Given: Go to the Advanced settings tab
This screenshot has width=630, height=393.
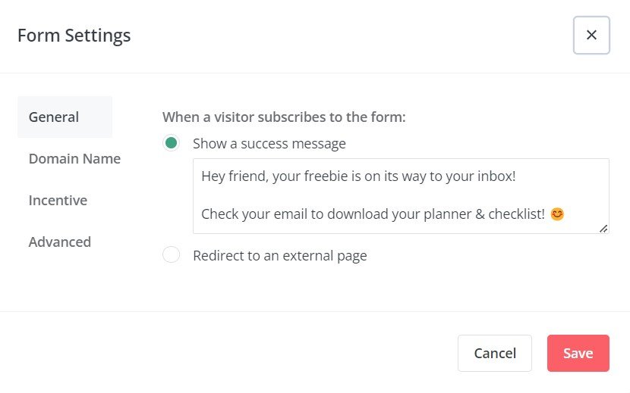Looking at the screenshot, I should pyautogui.click(x=59, y=242).
